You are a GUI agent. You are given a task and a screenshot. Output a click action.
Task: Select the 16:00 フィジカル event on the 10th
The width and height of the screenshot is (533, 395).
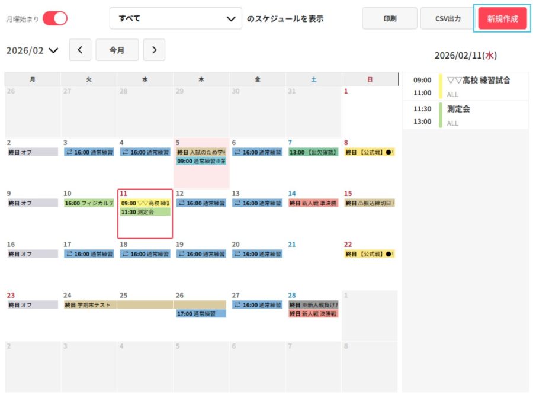click(x=89, y=203)
